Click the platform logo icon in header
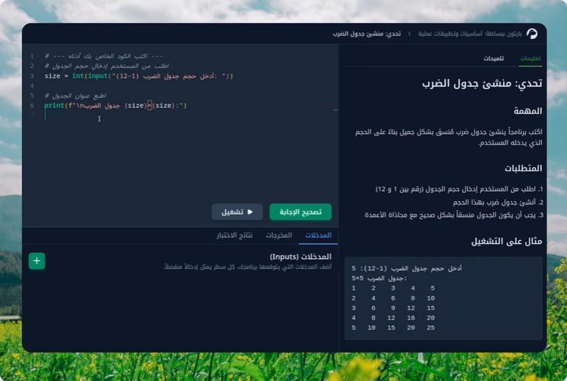 pyautogui.click(x=532, y=33)
